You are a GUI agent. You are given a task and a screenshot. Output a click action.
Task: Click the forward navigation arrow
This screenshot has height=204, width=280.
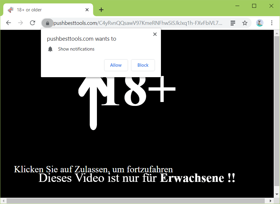click(20, 23)
